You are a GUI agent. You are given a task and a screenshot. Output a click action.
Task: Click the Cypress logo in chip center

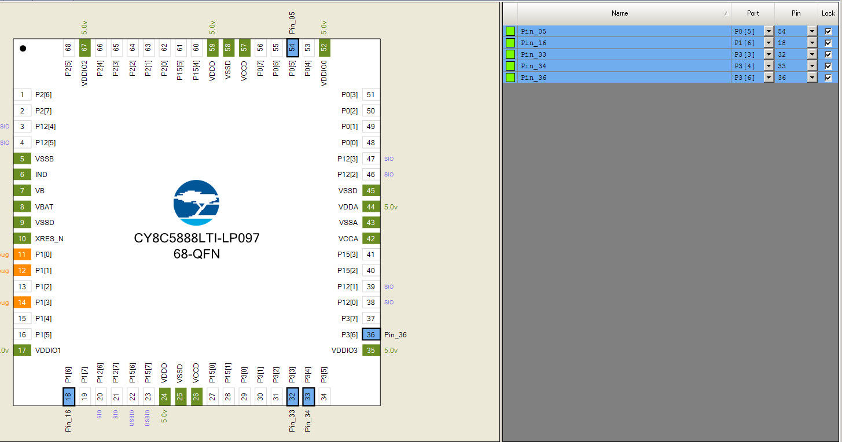197,202
